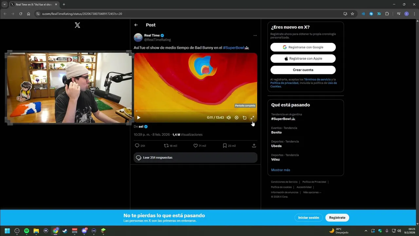419x236 pixels.
Task: Bookmark this page with star icon
Action: [x=353, y=14]
